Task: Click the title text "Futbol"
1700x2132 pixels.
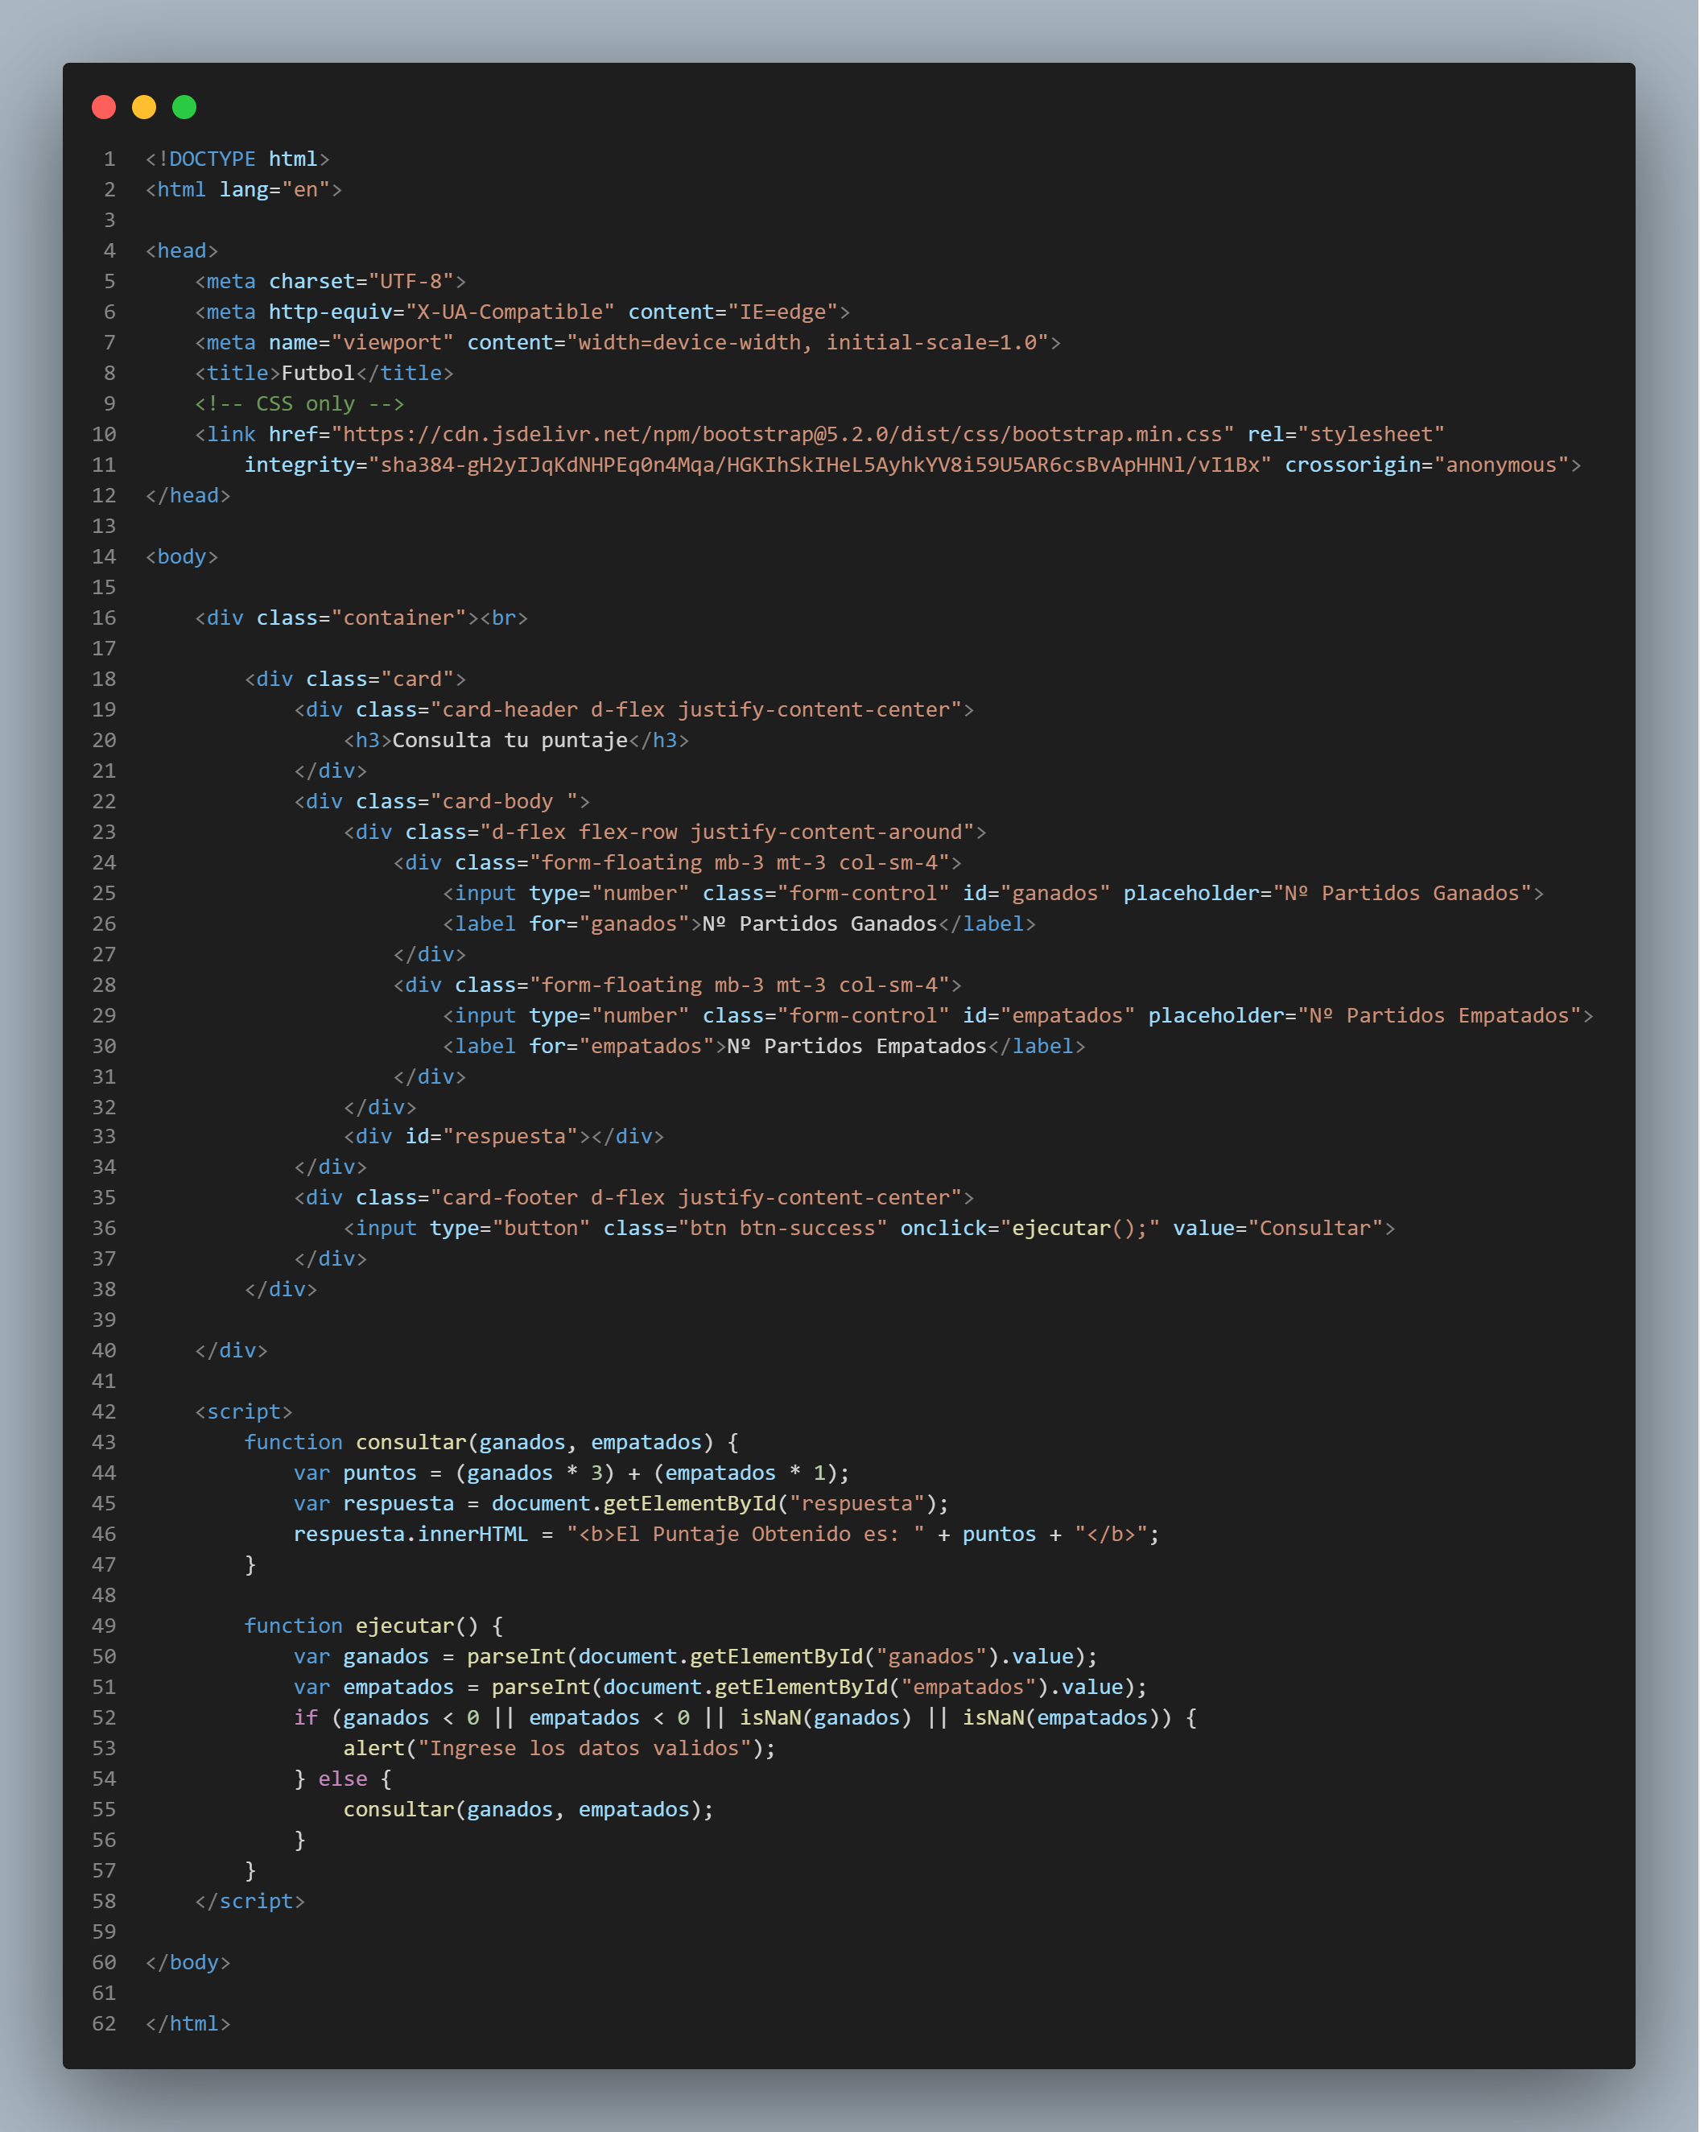Action: [x=317, y=374]
